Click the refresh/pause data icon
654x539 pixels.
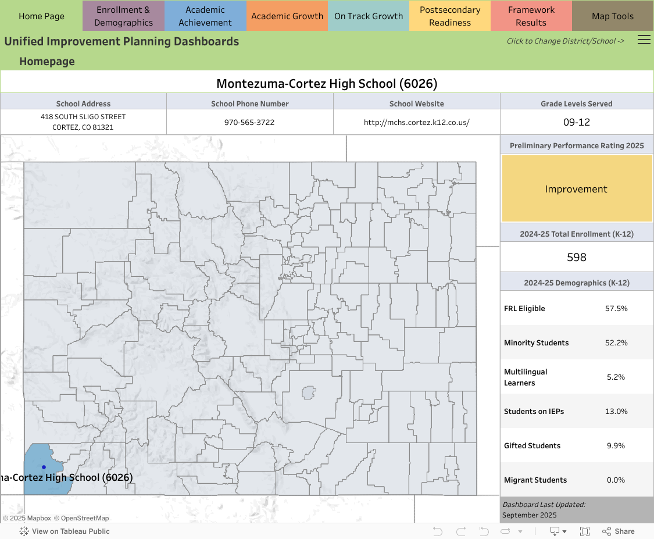505,531
